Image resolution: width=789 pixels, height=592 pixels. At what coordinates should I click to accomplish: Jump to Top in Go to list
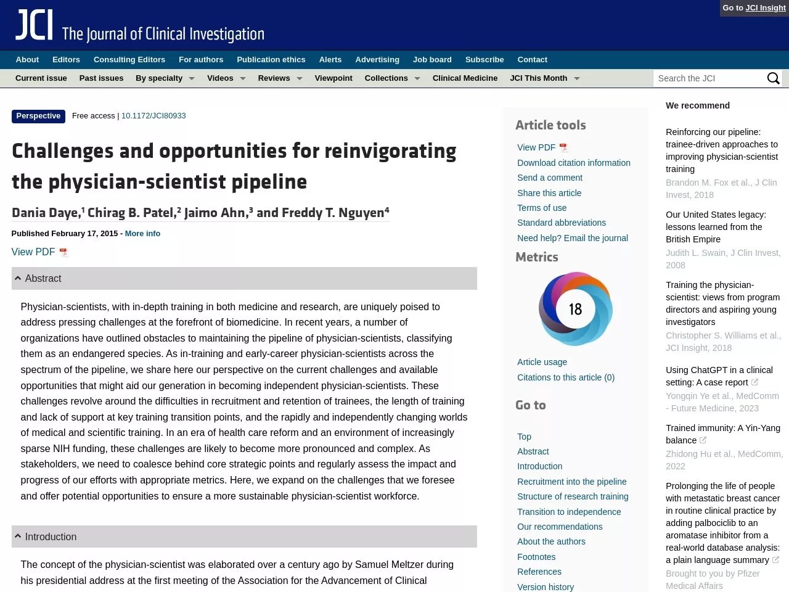[x=524, y=437]
